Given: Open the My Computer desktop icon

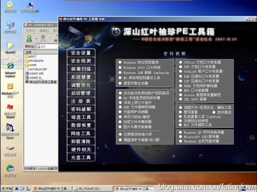Looking at the screenshot, I should pyautogui.click(x=10, y=27).
